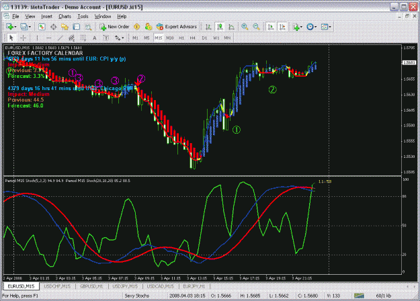Click the Expert Advisors button
Viewport: 420px width, 301px height.
177,27
